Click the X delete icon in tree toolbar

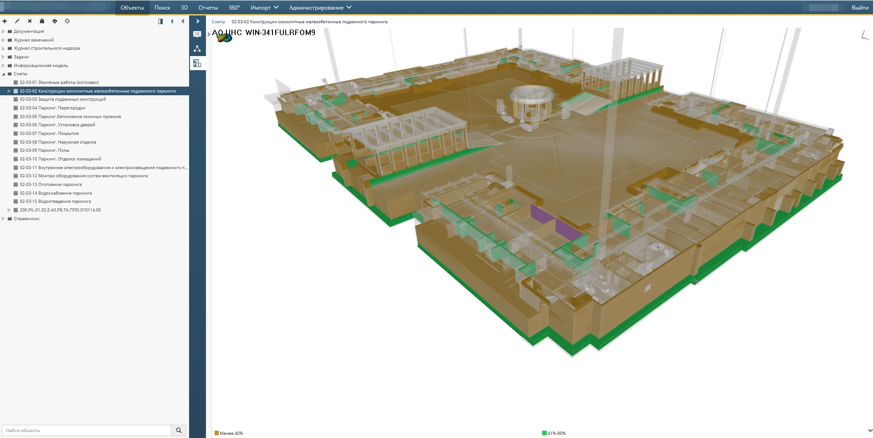(30, 21)
